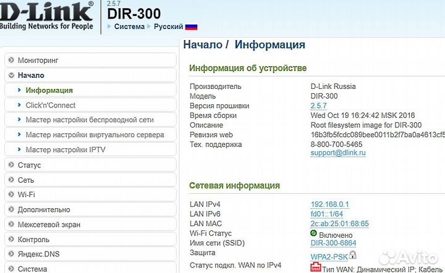Open the Русский language dropdown
The height and width of the screenshot is (273, 445).
point(168,27)
